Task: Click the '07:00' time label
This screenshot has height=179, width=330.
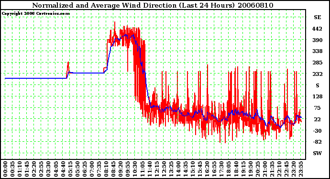Action: pyautogui.click(x=91, y=169)
